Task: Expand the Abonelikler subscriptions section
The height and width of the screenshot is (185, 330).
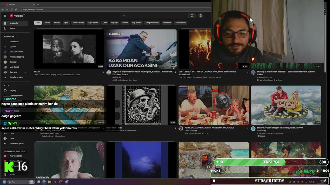Action: [10, 36]
